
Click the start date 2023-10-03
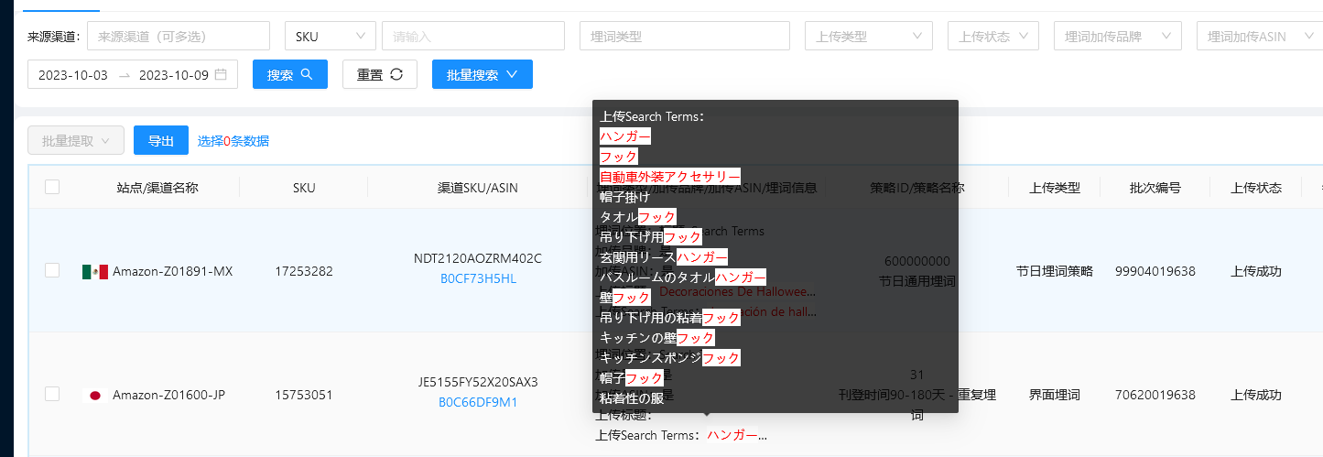tap(73, 75)
